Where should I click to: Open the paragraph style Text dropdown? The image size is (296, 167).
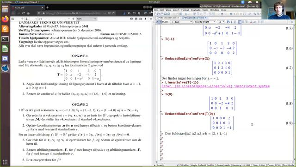tap(182, 22)
